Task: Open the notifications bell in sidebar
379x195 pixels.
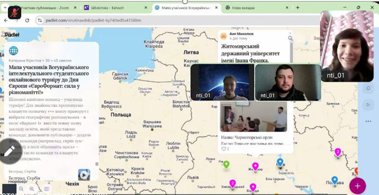Action: point(369,88)
